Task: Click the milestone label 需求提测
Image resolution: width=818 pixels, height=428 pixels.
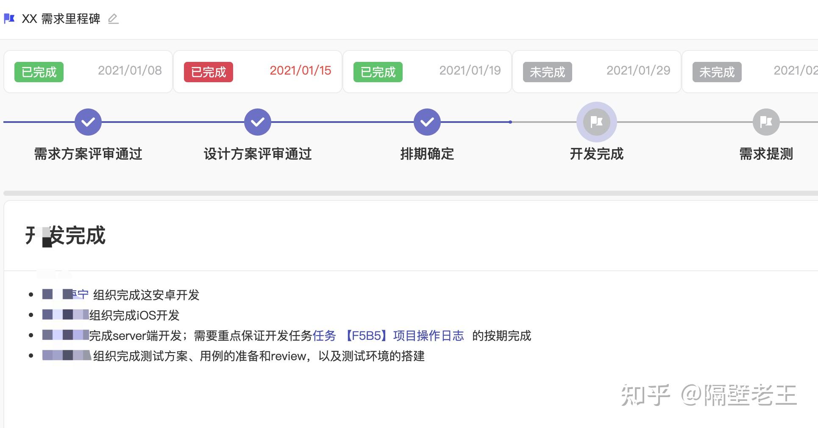Action: (766, 154)
